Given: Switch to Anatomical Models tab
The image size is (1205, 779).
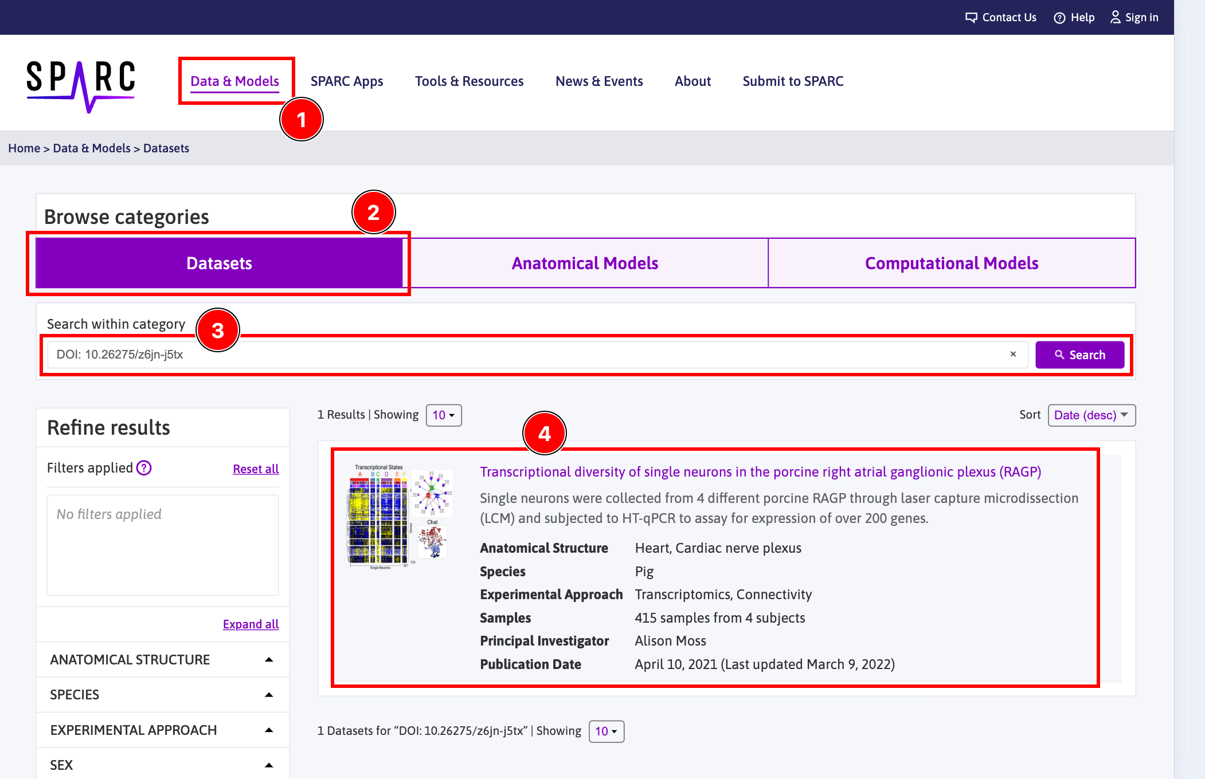Looking at the screenshot, I should (x=585, y=263).
